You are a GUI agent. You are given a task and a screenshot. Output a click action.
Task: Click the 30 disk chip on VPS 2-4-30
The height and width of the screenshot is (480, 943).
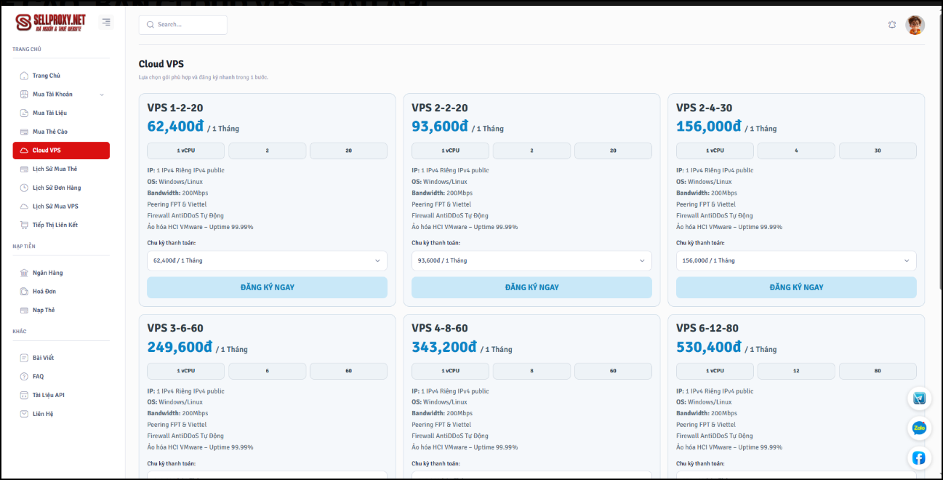pos(878,151)
